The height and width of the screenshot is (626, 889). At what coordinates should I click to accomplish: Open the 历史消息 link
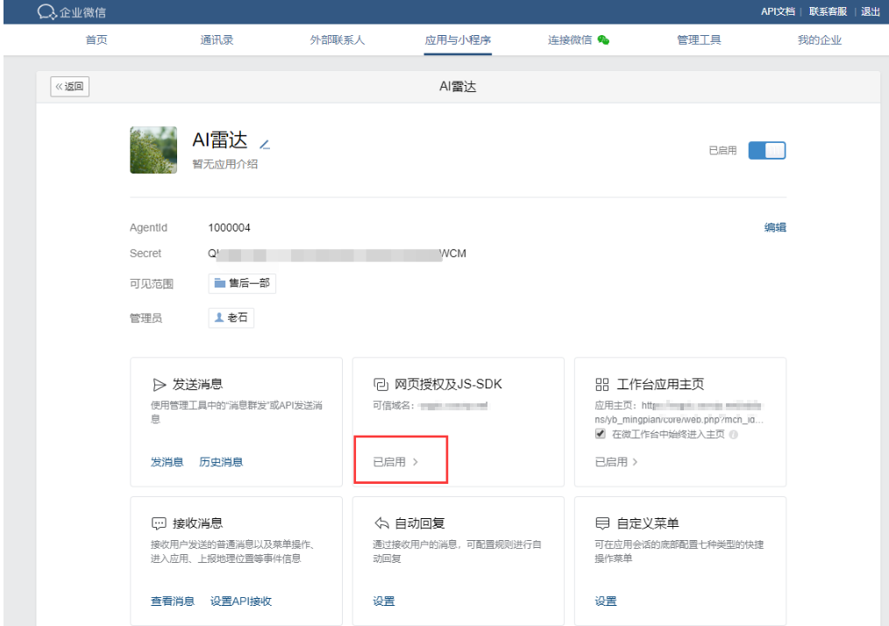pos(221,462)
